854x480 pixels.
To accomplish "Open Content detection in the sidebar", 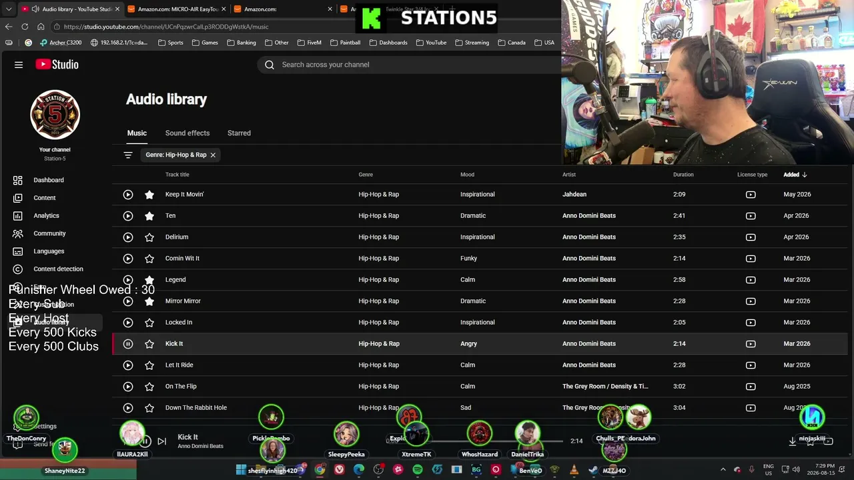I will point(59,269).
